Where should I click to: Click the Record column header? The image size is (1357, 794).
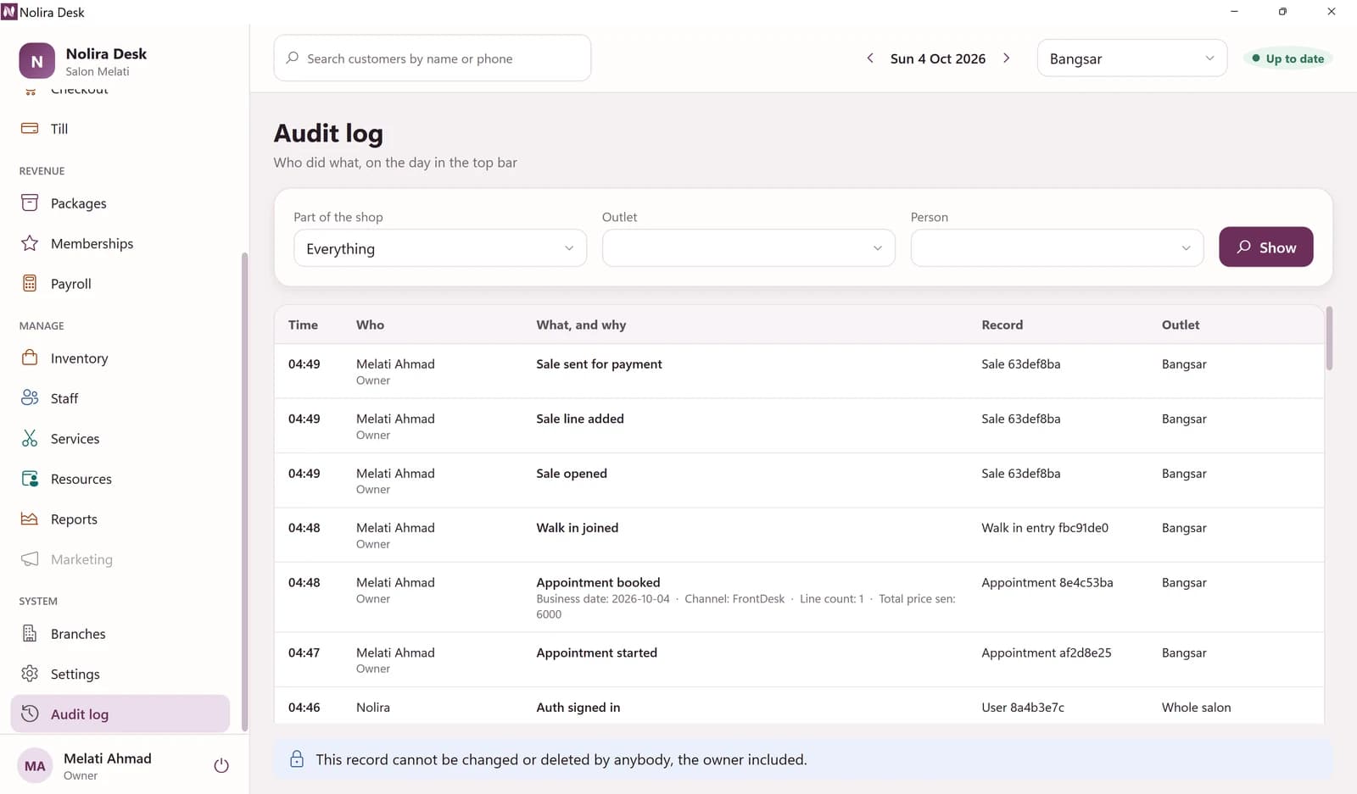tap(1002, 325)
